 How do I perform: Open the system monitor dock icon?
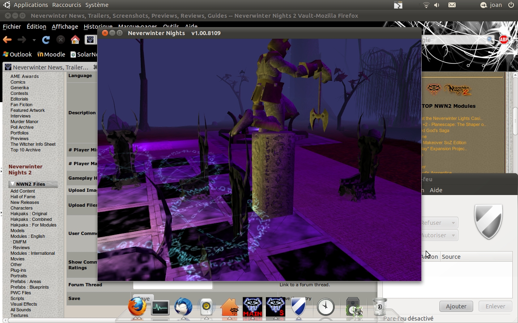click(x=160, y=308)
